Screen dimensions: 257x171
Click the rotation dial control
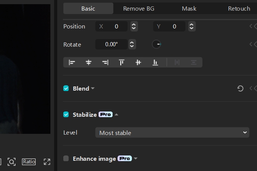pos(157,44)
